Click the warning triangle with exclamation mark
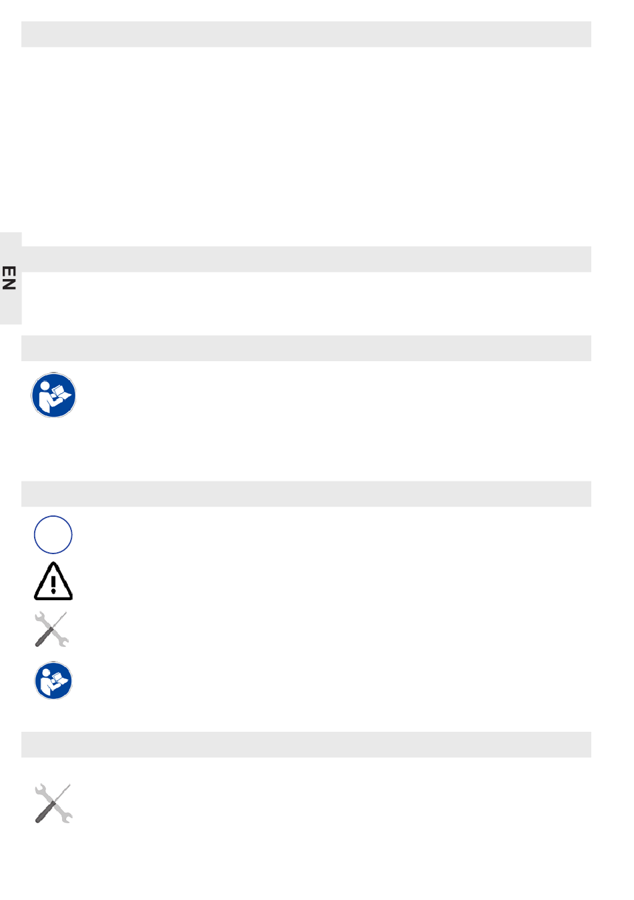The width and height of the screenshot is (634, 900). pos(53,581)
